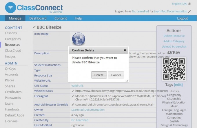Open ClassCloud in the sidebar

point(13,51)
